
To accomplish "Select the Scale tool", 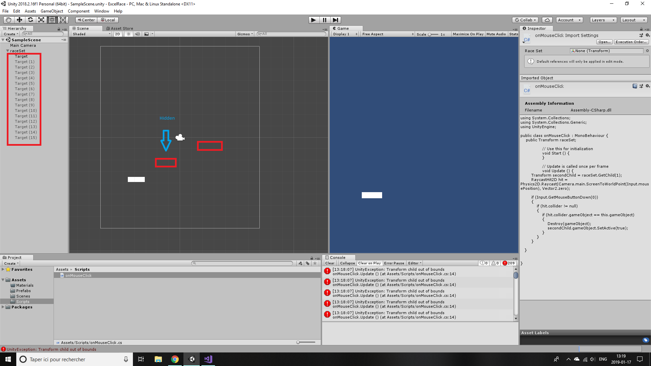I will [x=41, y=20].
